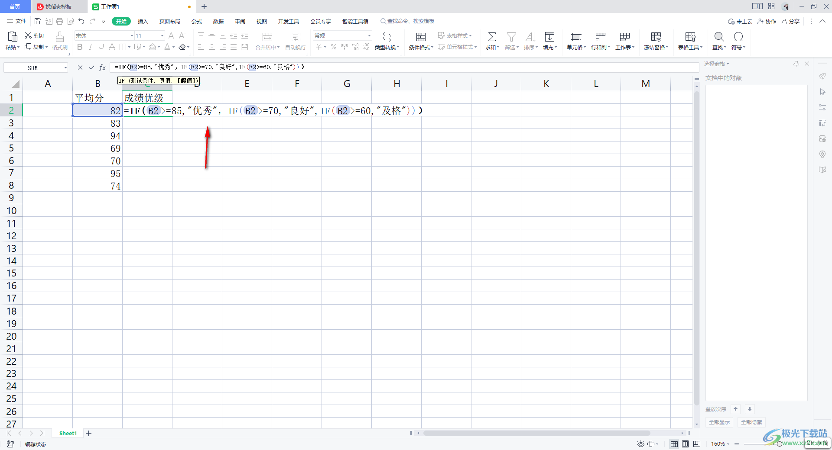Viewport: 832px width, 450px height.
Task: Open the Page Layout (页面布局) tab
Action: click(169, 21)
